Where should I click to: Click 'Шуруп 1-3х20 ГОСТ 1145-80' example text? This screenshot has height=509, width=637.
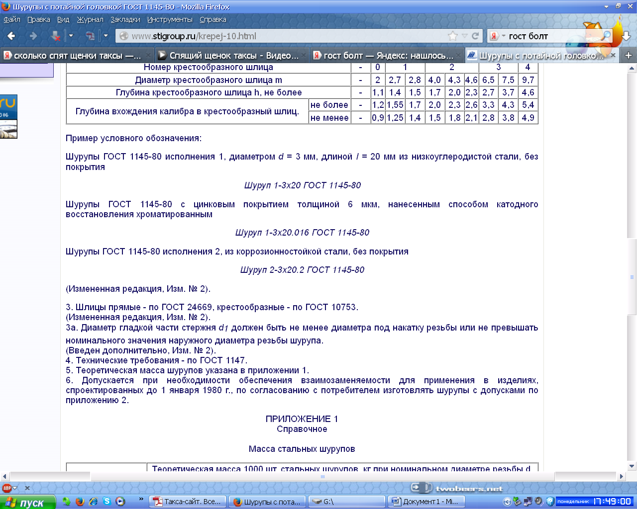coord(303,185)
